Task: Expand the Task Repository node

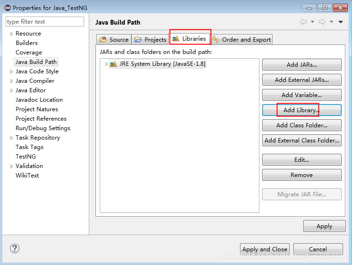Action: point(11,138)
